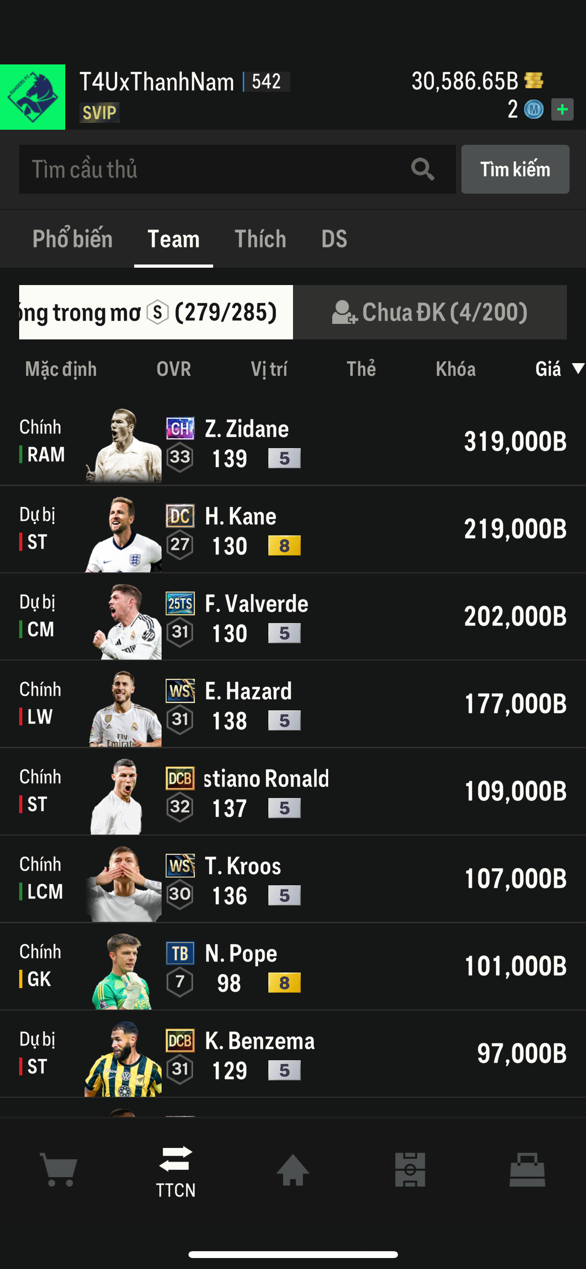
Task: Switch to the Thích tab
Action: click(260, 239)
